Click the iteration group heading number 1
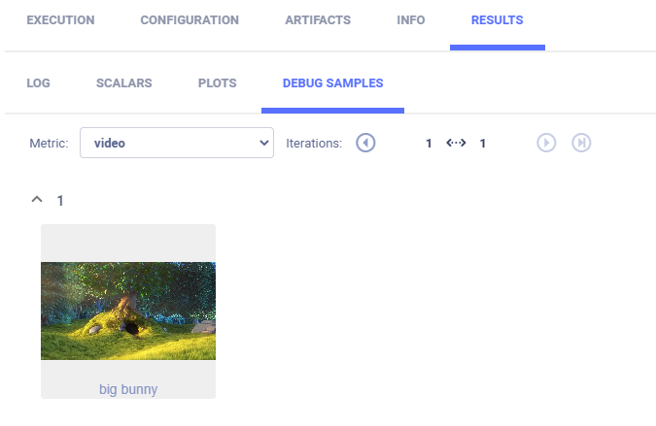This screenshot has height=426, width=656. pos(60,201)
